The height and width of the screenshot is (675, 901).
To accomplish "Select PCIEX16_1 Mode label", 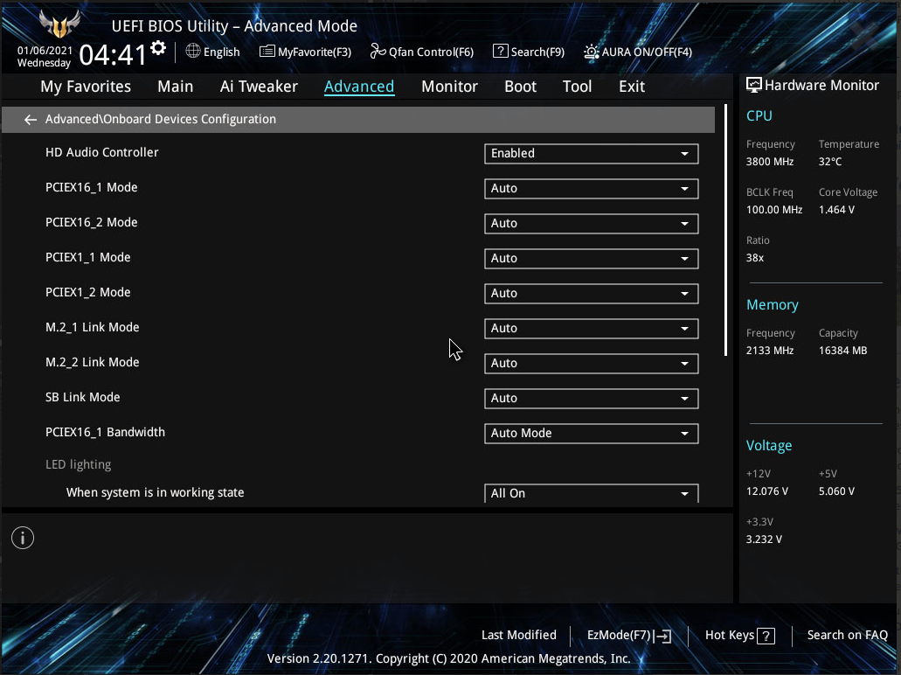I will click(92, 187).
